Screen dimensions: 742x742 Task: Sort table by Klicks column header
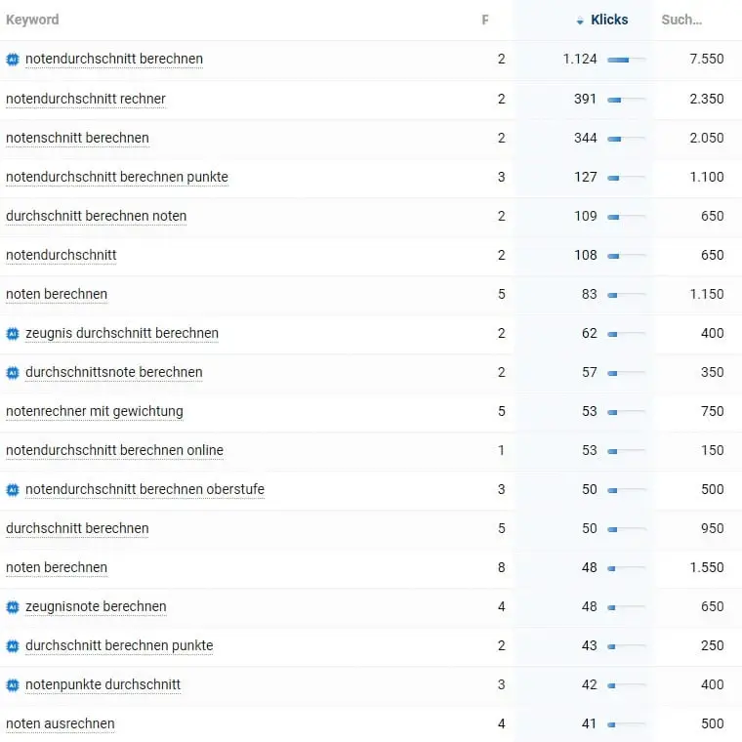[609, 20]
